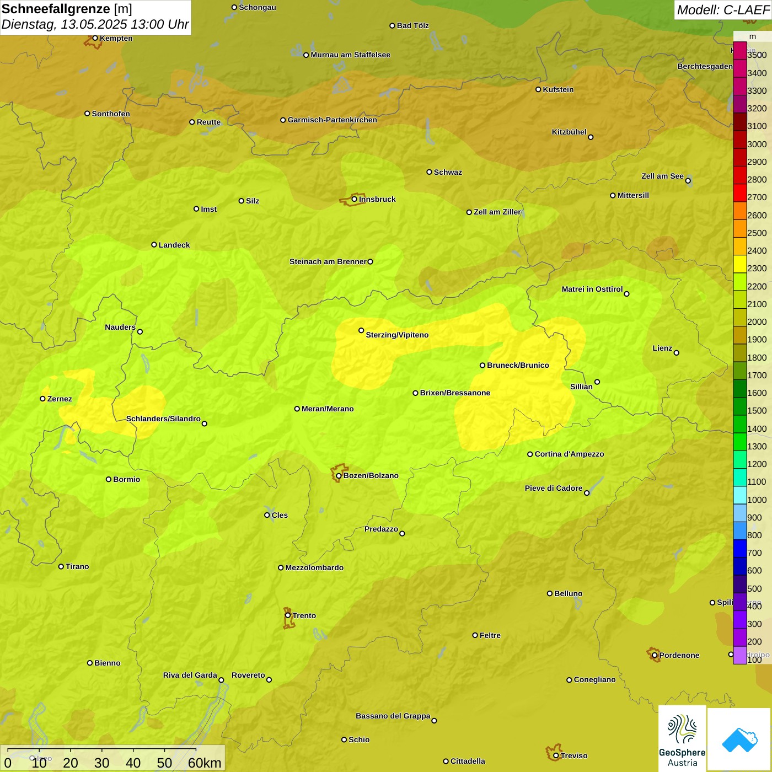This screenshot has width=772, height=772.
Task: Select the 1000 m cyan legend swatch
Action: [740, 495]
